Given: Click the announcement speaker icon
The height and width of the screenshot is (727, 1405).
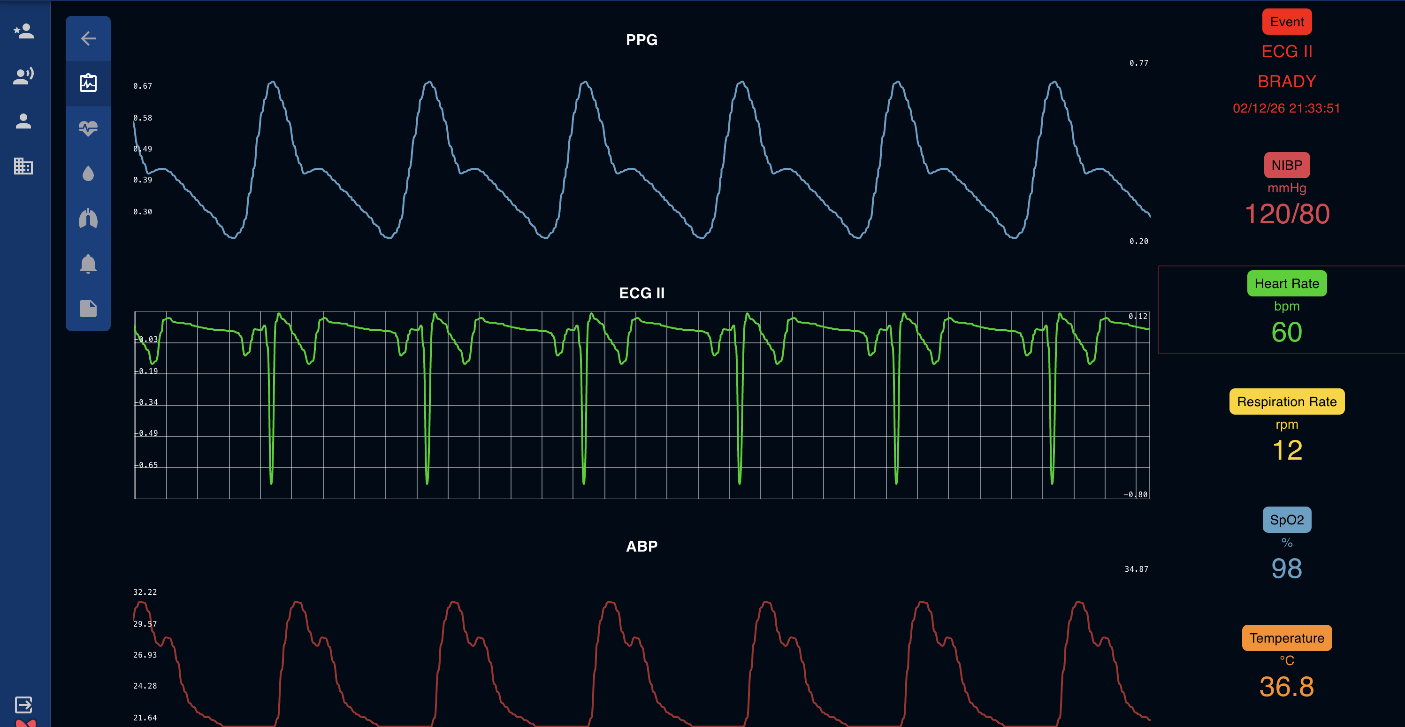Looking at the screenshot, I should coord(24,76).
